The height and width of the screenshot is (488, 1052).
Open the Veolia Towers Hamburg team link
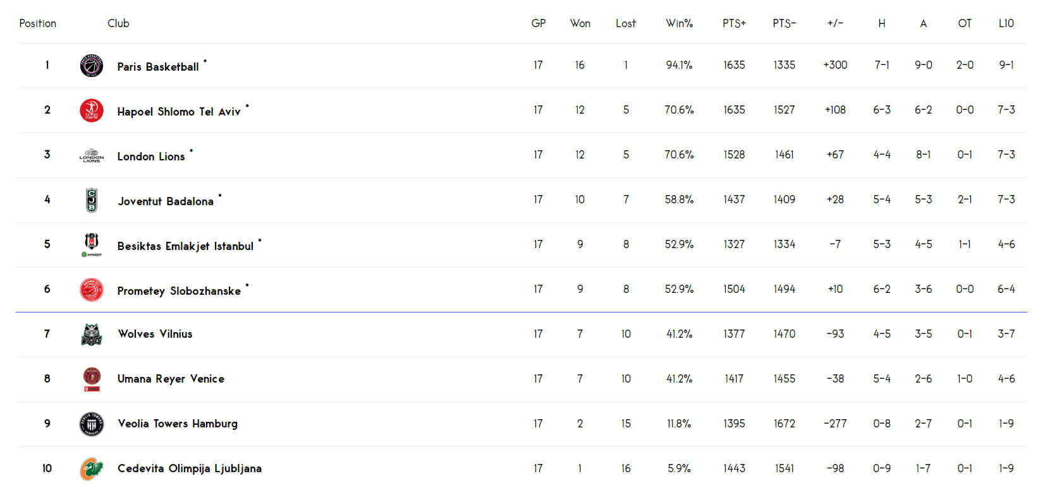click(x=178, y=424)
